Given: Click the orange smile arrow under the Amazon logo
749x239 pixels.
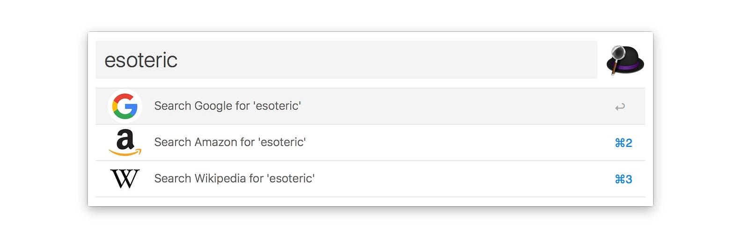Looking at the screenshot, I should [125, 152].
